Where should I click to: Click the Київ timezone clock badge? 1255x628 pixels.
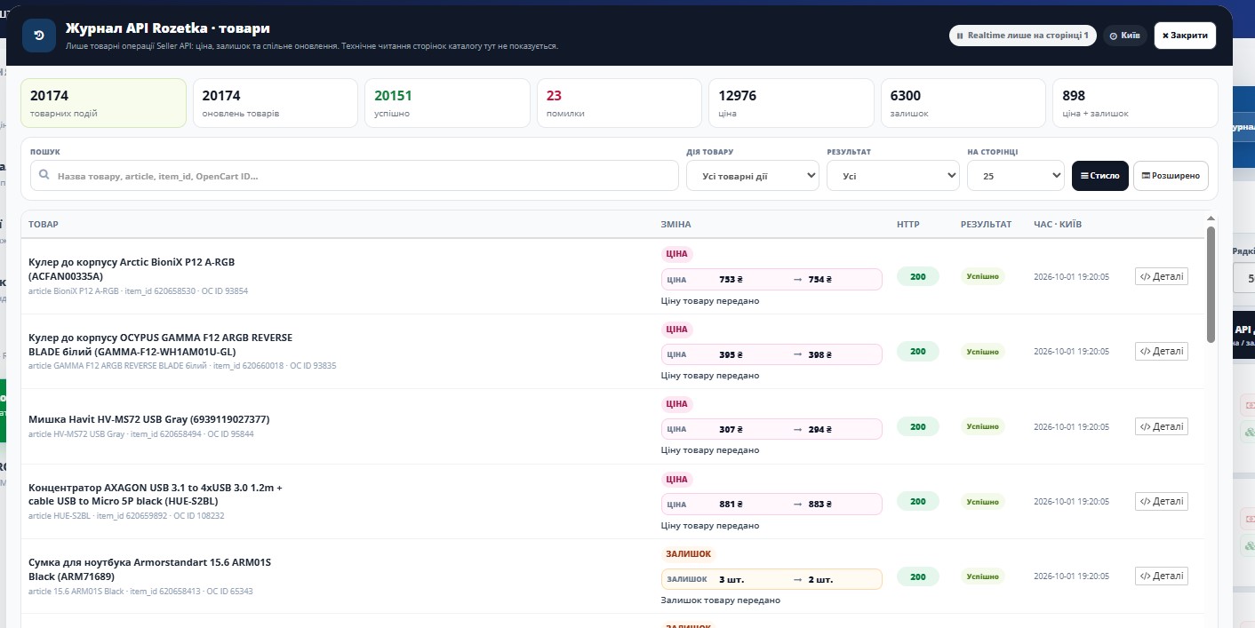(1125, 36)
